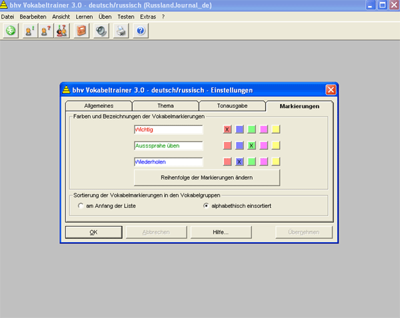Click green X swatch in Aussprache üben row

click(251, 145)
